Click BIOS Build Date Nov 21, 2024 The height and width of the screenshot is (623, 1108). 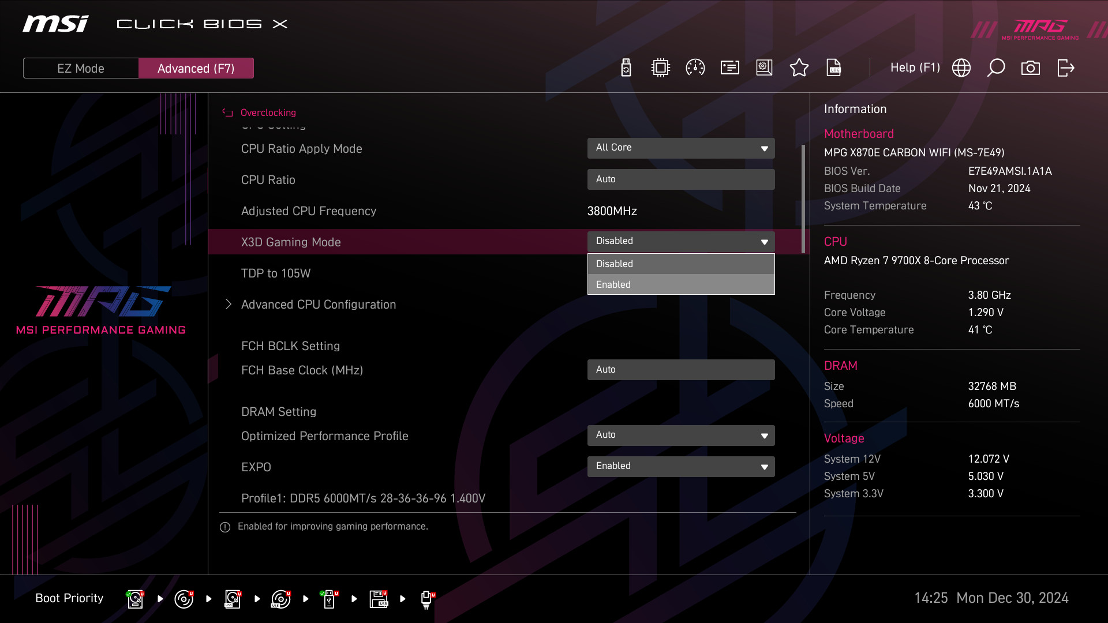point(1000,189)
